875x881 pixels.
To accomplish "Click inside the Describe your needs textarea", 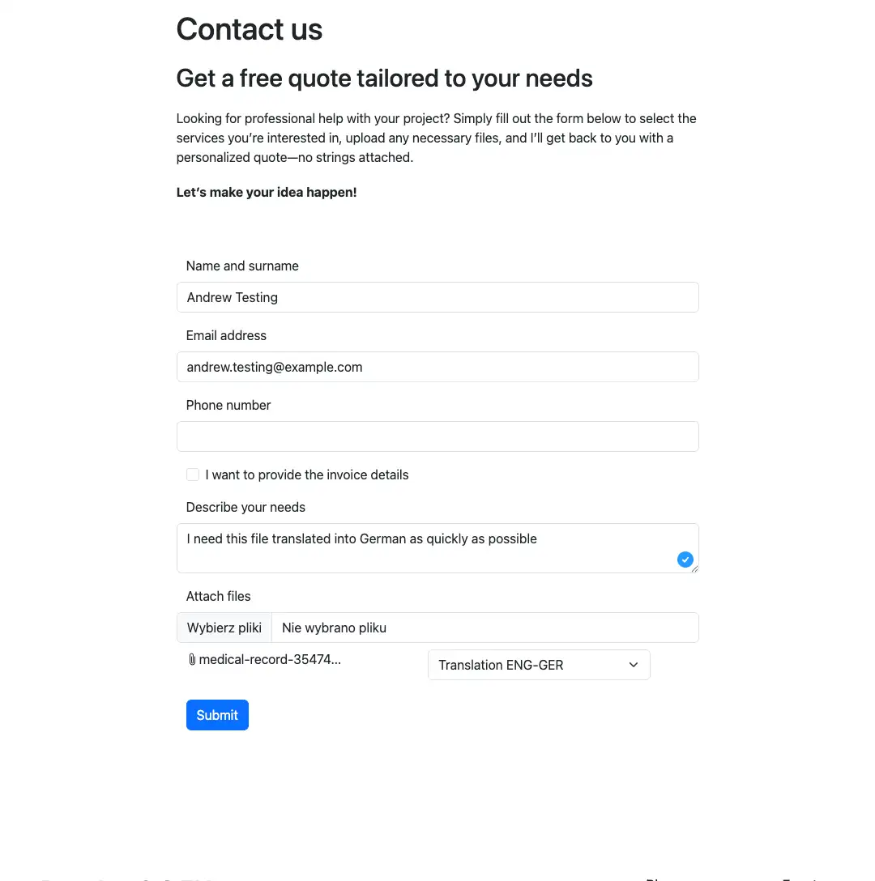I will coord(437,548).
